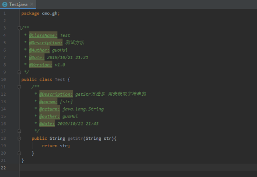Viewport: 257px width, 177px height.
Task: Click the @auther: tag
Action: [50, 117]
